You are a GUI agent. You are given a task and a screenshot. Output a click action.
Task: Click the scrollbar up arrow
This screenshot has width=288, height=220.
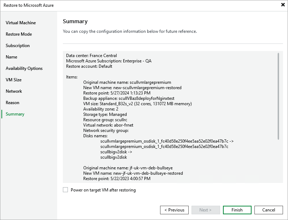278,53
